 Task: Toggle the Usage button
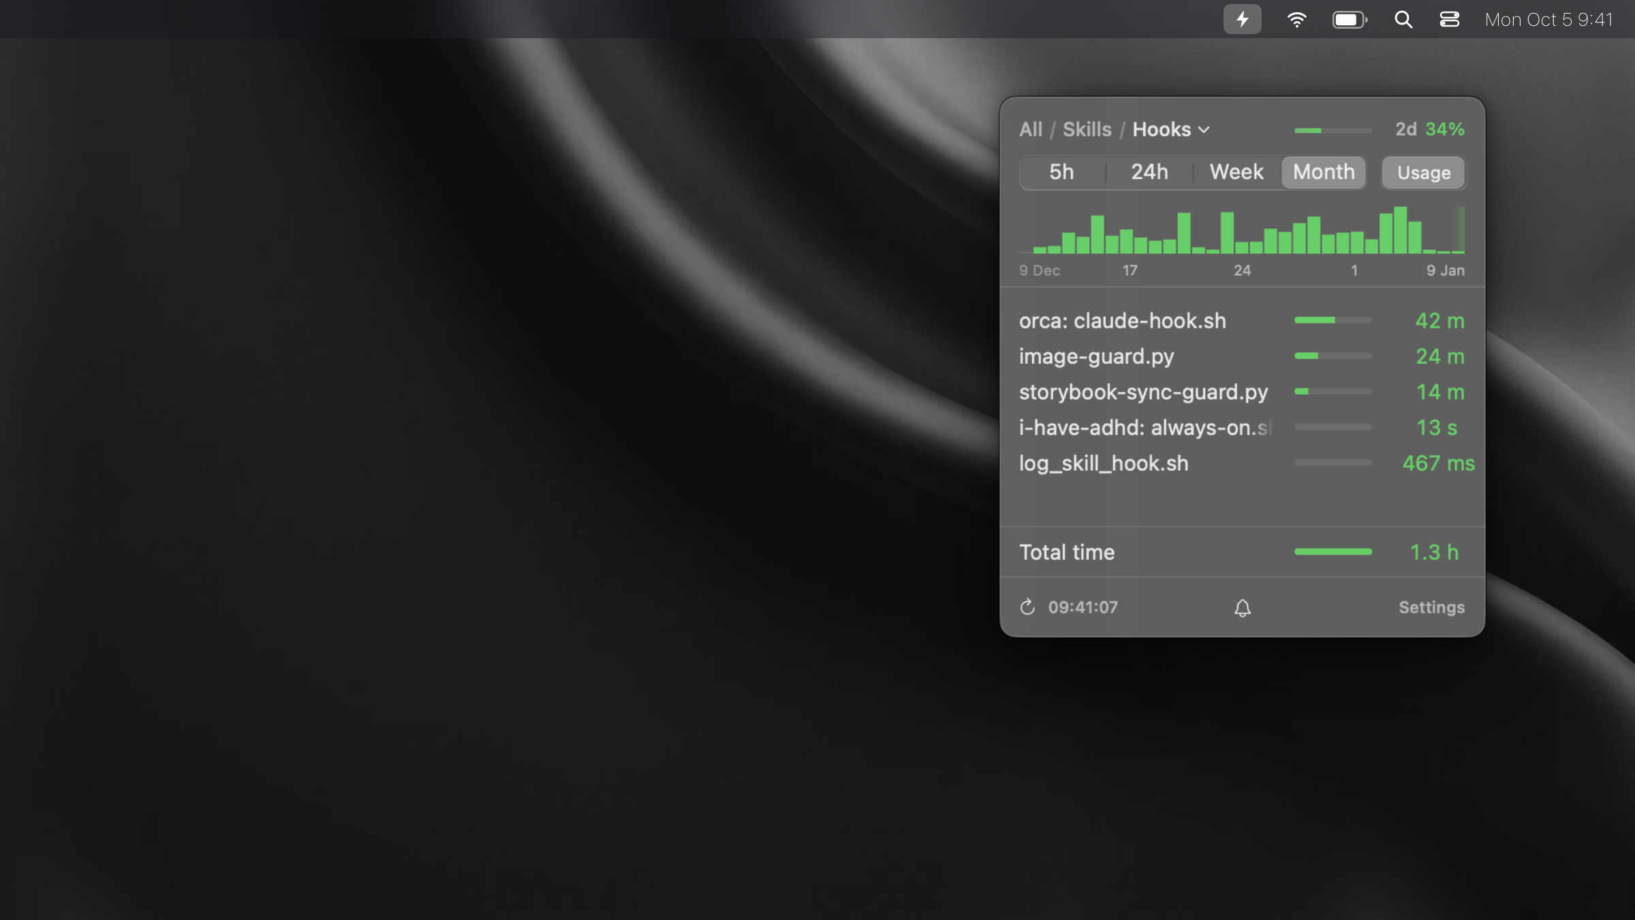(1423, 172)
